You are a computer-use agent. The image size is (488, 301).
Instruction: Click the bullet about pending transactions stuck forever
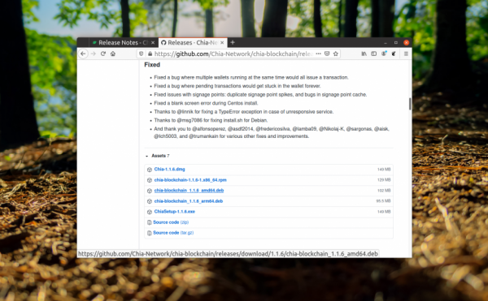click(237, 86)
